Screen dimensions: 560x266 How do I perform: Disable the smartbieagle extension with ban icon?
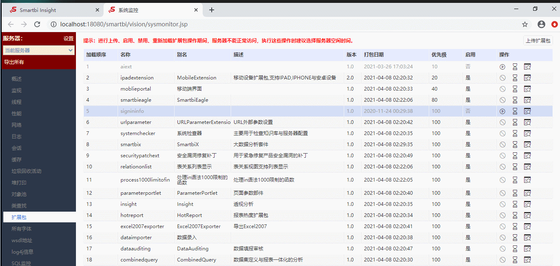[502, 100]
